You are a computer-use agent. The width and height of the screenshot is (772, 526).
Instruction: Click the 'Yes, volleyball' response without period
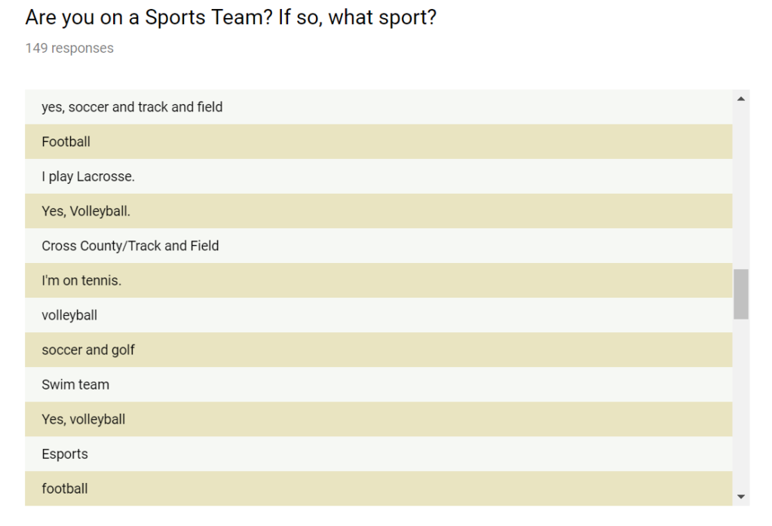(x=84, y=419)
